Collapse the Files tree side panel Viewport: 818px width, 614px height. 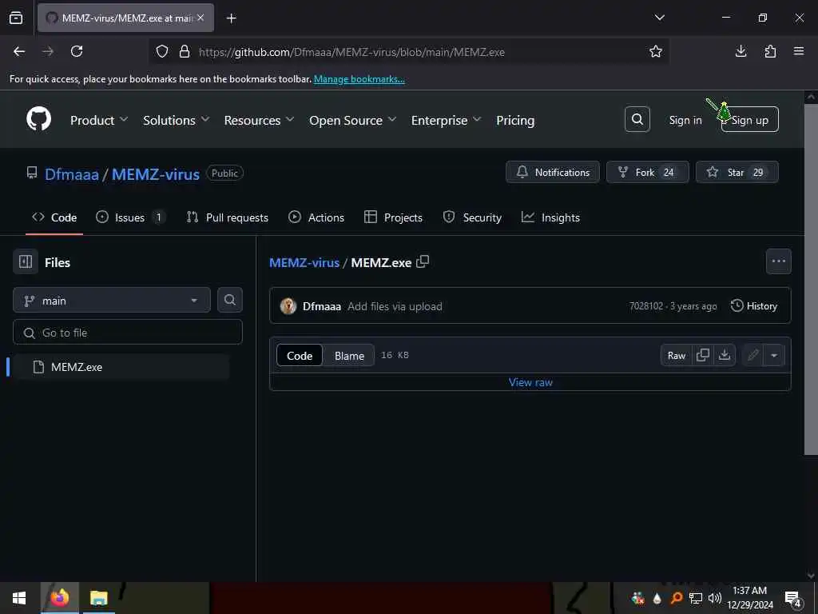26,261
